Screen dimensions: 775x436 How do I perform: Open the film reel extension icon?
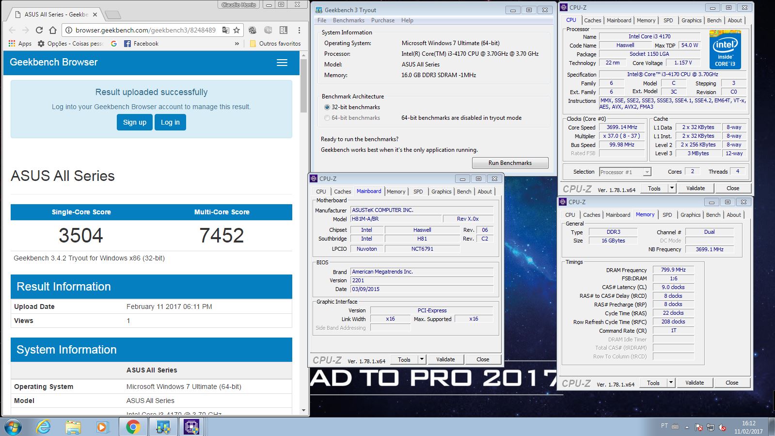coord(253,30)
